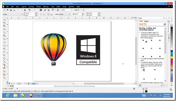Select the Interactive Fill tool
The width and height of the screenshot is (176, 101).
coord(4,77)
